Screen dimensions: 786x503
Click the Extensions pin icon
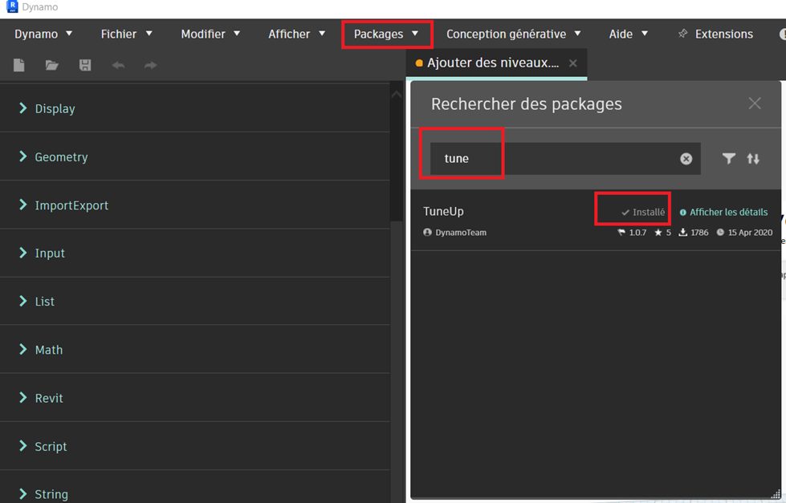point(682,34)
